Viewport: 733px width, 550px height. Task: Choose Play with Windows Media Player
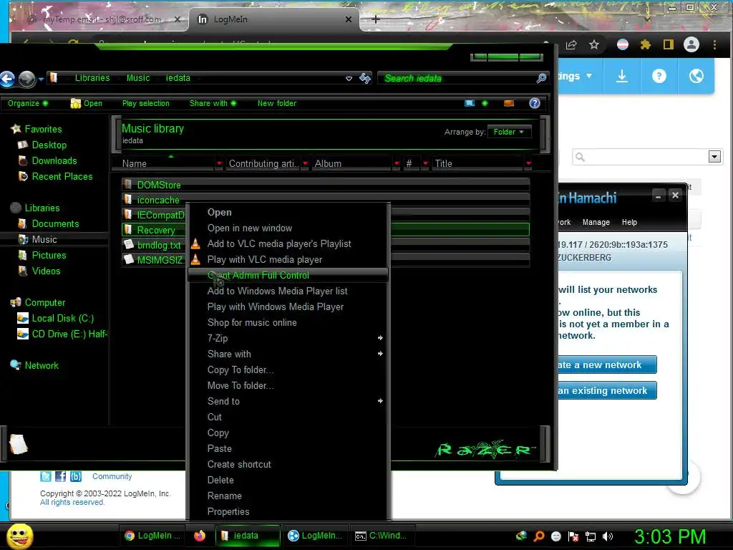[288, 307]
